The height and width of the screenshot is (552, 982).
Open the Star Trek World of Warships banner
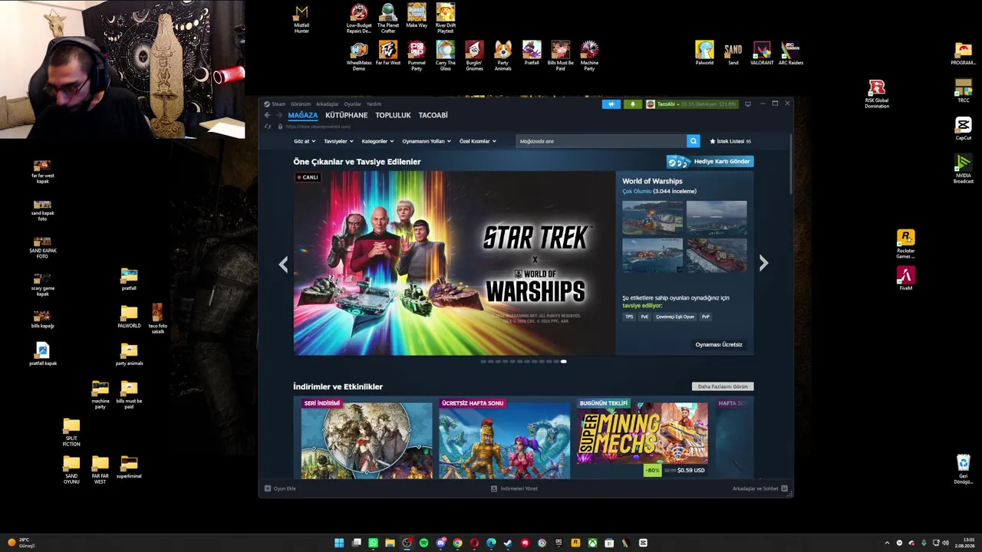coord(454,263)
